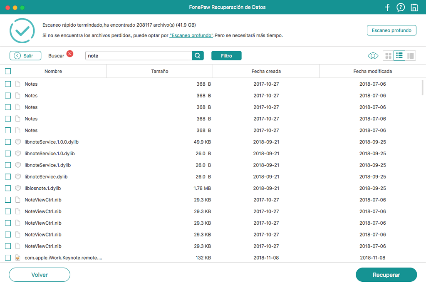The height and width of the screenshot is (288, 426).
Task: Select the file name libiosnote.1.dylib
Action: pyautogui.click(x=43, y=188)
